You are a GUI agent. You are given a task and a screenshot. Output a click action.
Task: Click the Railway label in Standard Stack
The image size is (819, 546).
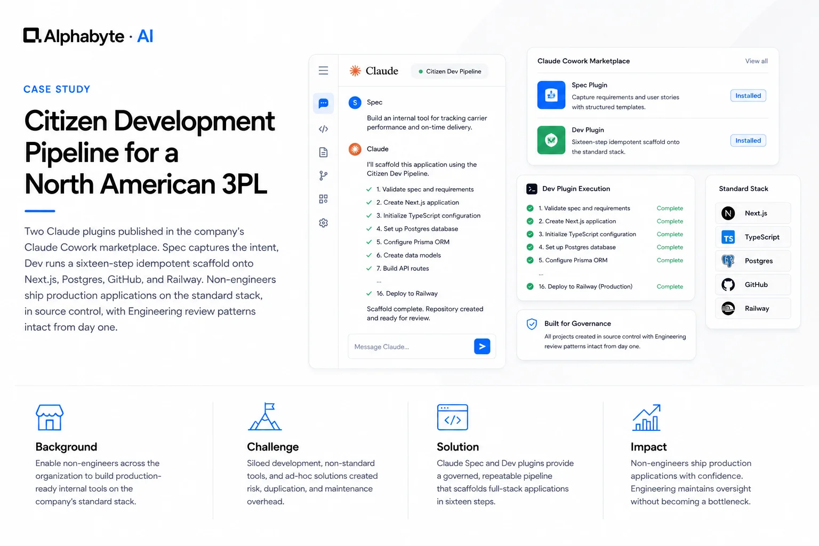tap(757, 309)
